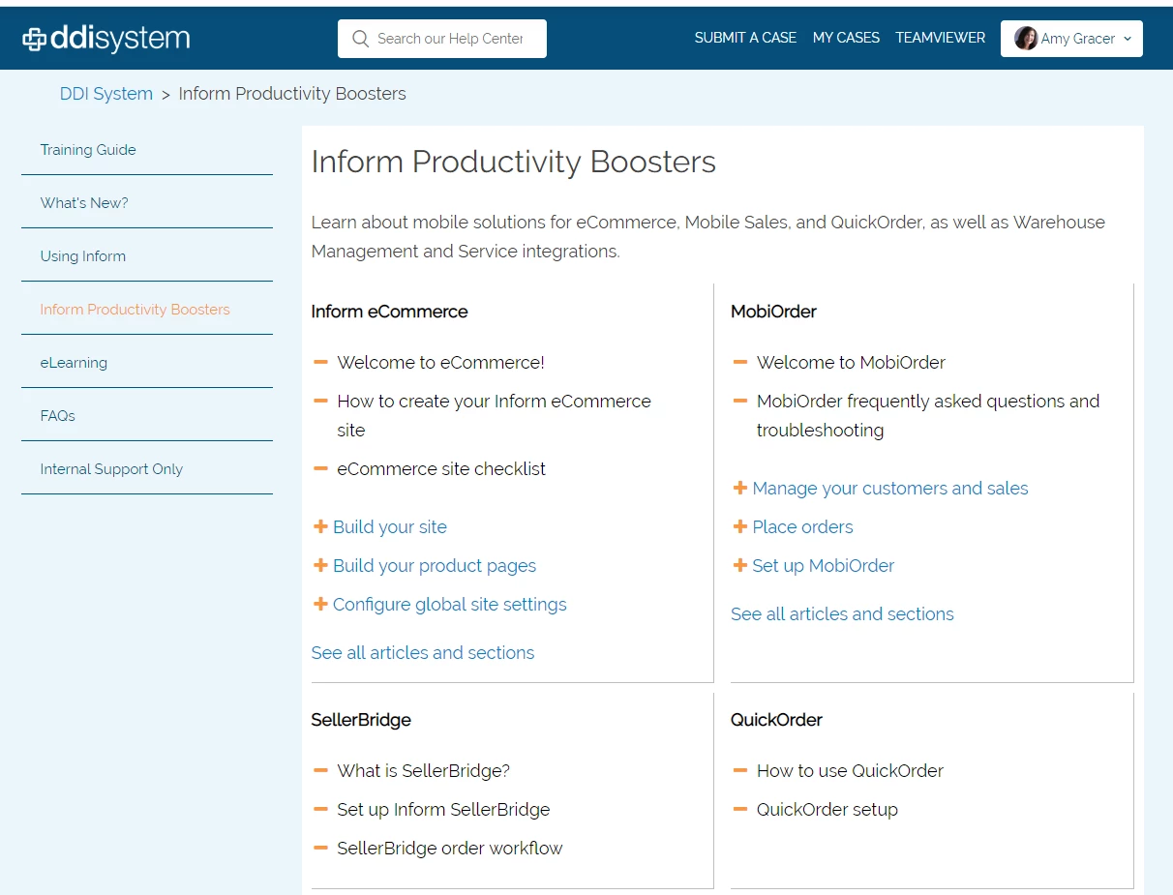Open Inform eCommerce section heading
This screenshot has width=1173, height=895.
click(x=389, y=312)
